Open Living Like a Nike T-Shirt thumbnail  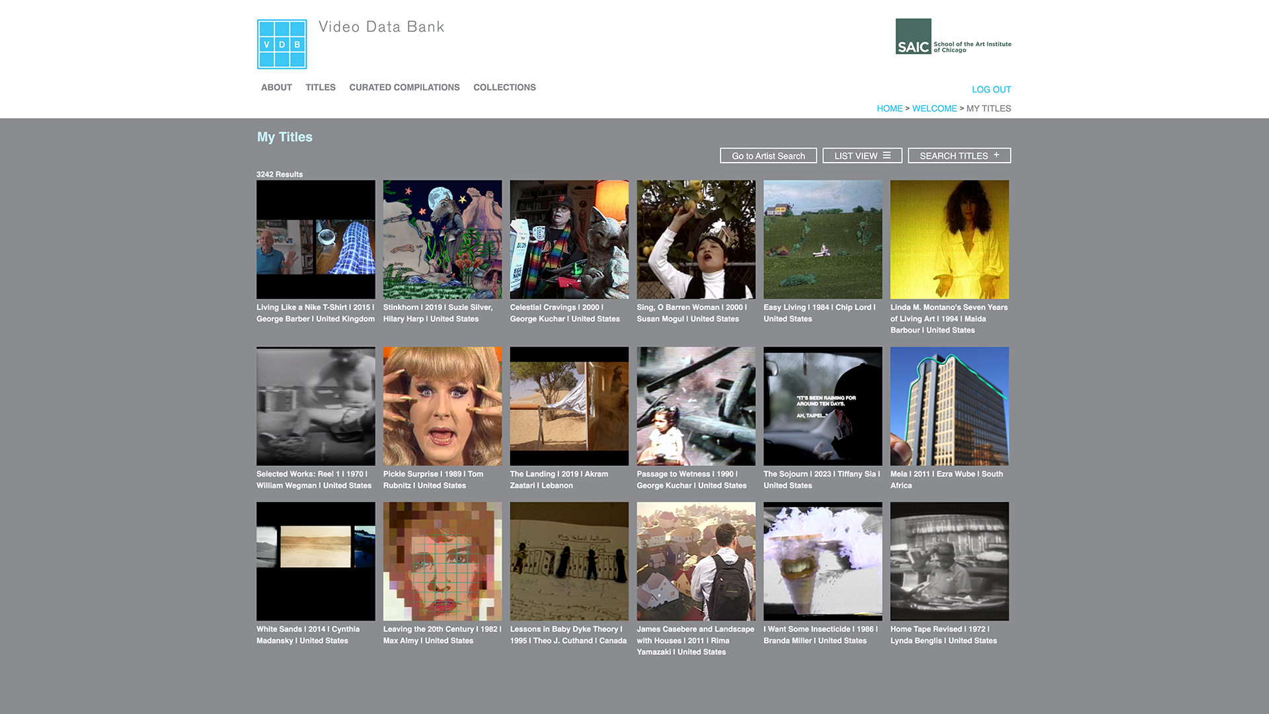tap(316, 239)
